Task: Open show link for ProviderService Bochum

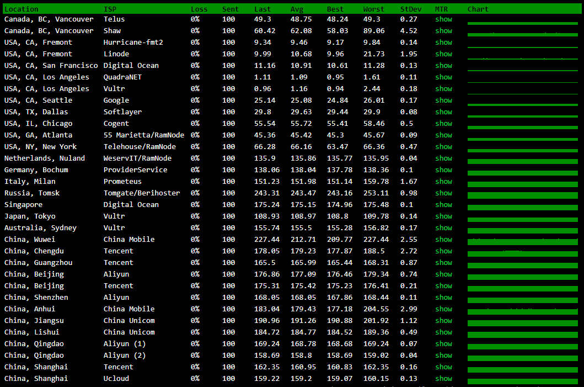Action: click(443, 169)
